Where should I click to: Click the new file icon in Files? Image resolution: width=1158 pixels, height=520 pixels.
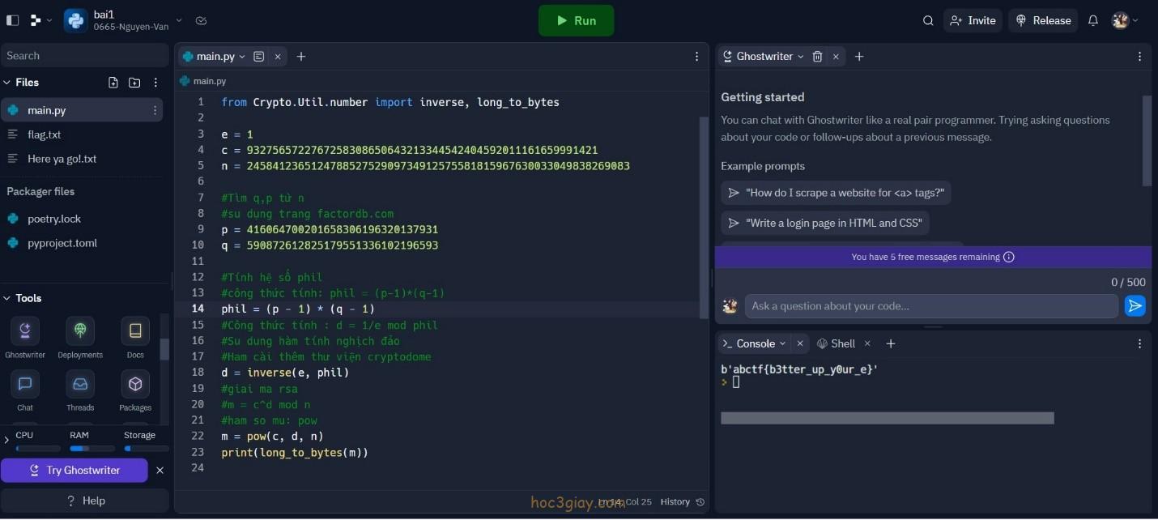tap(113, 83)
